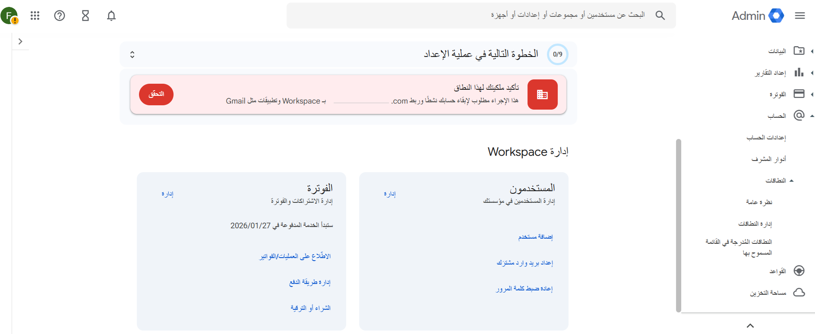Click الشراء أو الترقية link
Image resolution: width=815 pixels, height=334 pixels.
point(311,308)
